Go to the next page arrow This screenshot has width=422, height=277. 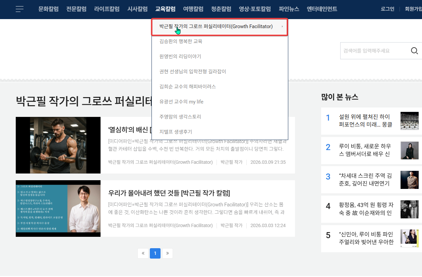pos(168,253)
